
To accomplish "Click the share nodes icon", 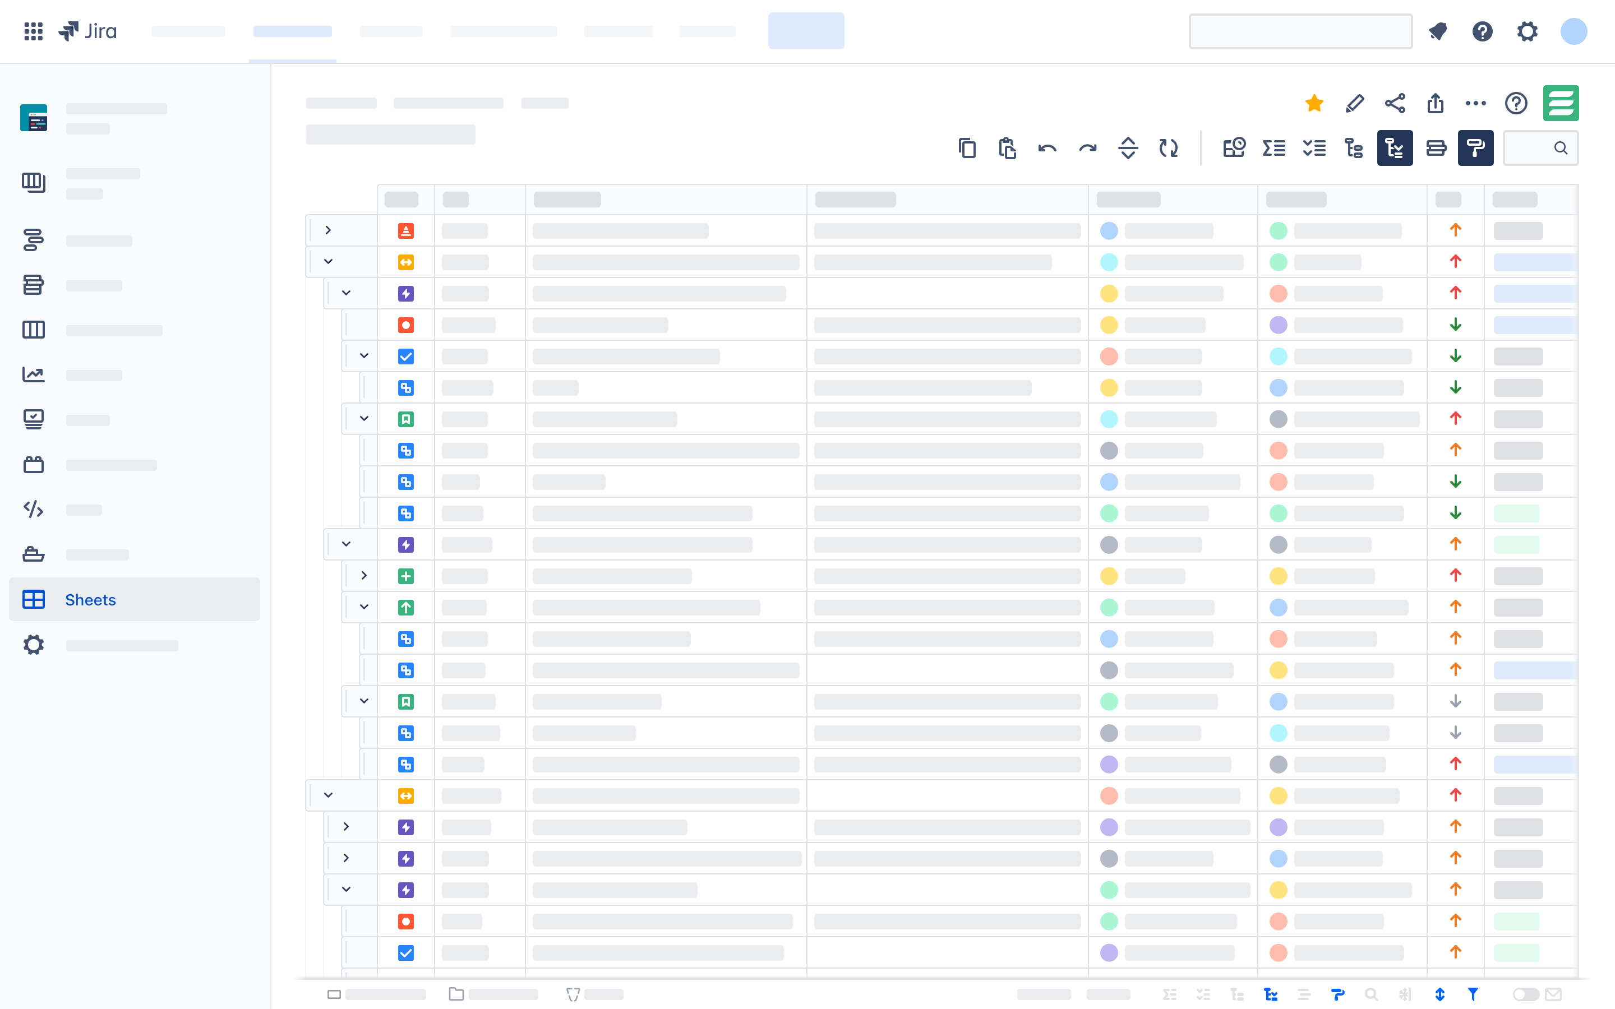I will 1395,104.
